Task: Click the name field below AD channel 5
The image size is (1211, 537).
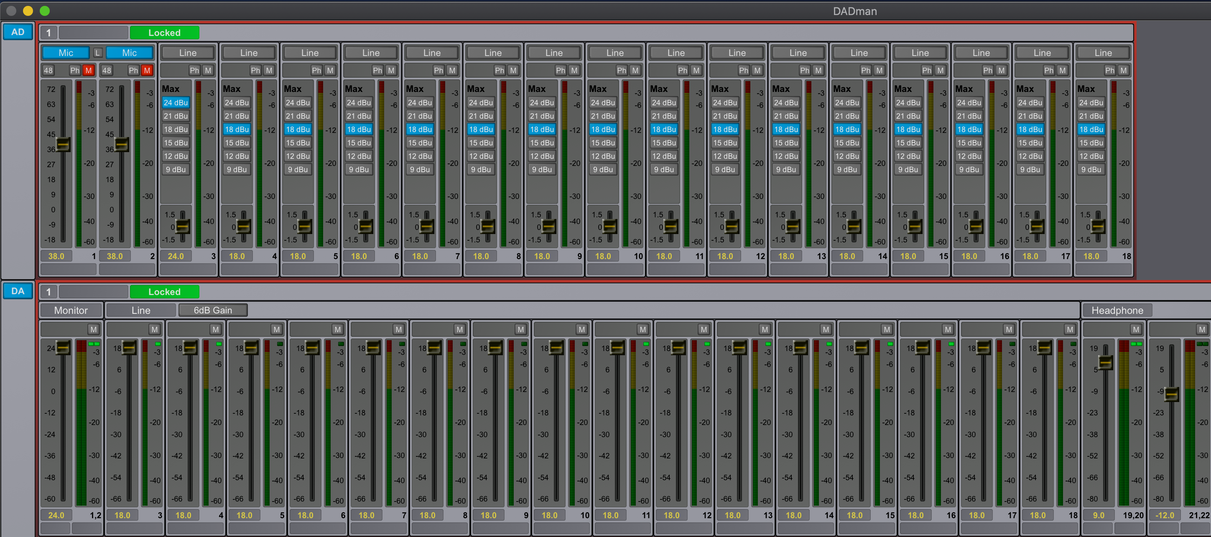Action: point(310,269)
